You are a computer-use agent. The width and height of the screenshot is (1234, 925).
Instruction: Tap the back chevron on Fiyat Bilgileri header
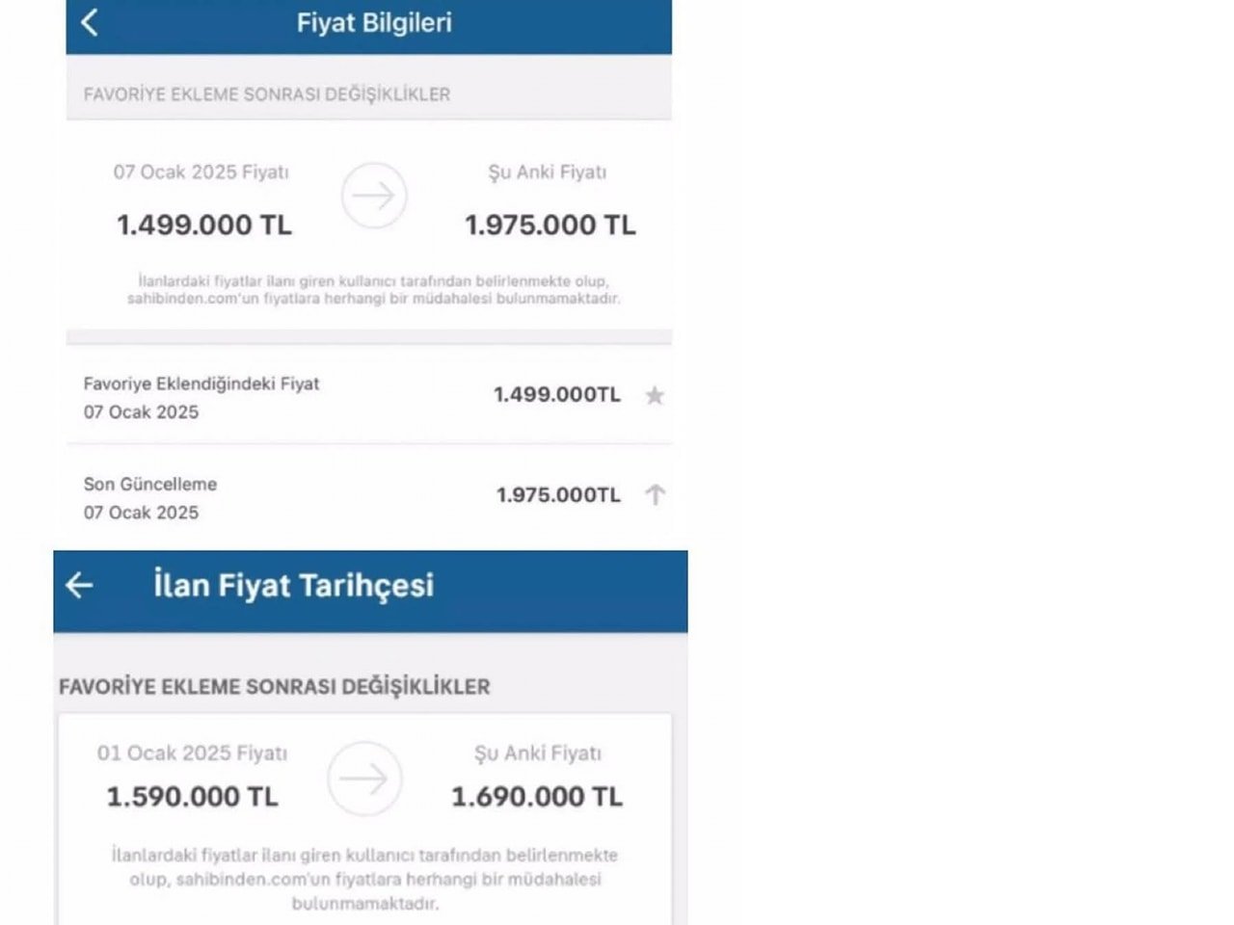[89, 22]
